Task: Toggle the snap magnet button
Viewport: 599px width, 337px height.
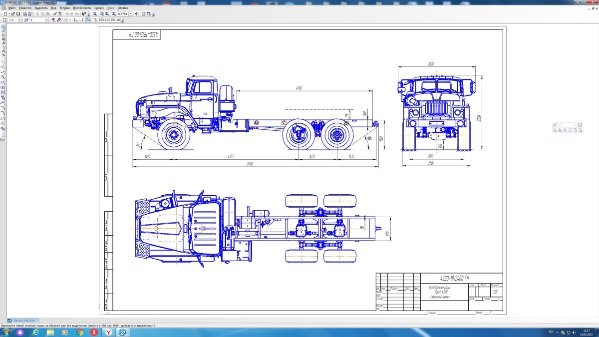Action: pos(53,20)
